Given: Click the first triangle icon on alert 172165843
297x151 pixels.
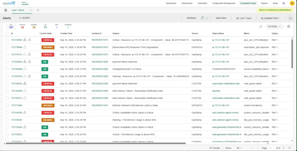Looking at the screenshot, I should click(25, 62).
